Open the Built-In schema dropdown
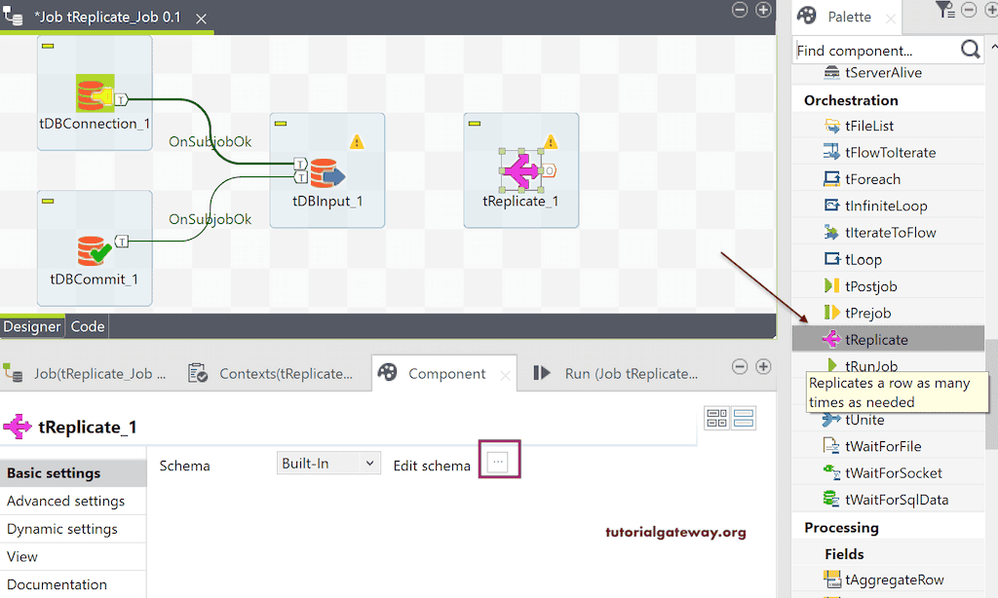 point(327,463)
